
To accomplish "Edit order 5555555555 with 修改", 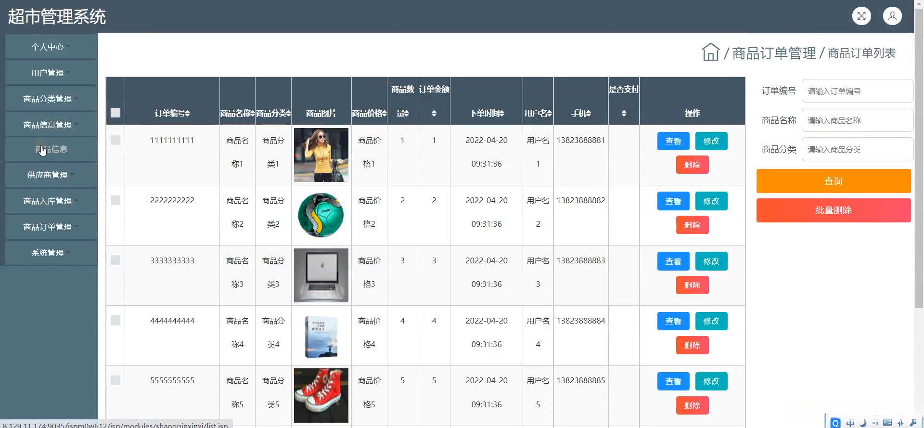I will [x=711, y=381].
